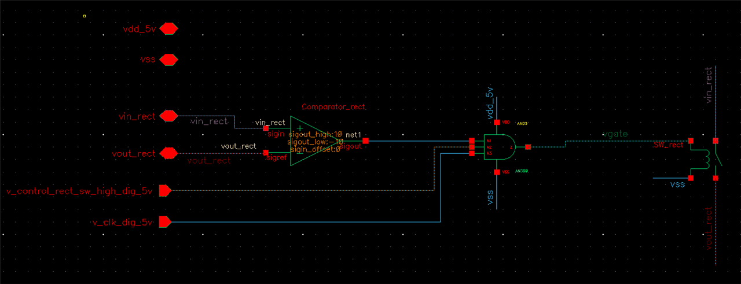Viewport: 741px width, 284px height.
Task: Select the comparator sigin terminal
Action: (266, 128)
